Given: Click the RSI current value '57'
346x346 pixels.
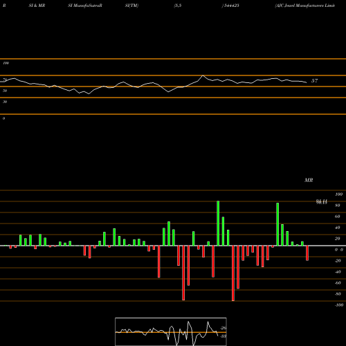Looking at the screenshot, I should click(314, 81).
